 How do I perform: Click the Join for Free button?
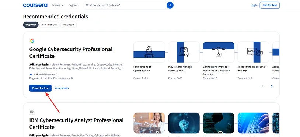coord(269,6)
